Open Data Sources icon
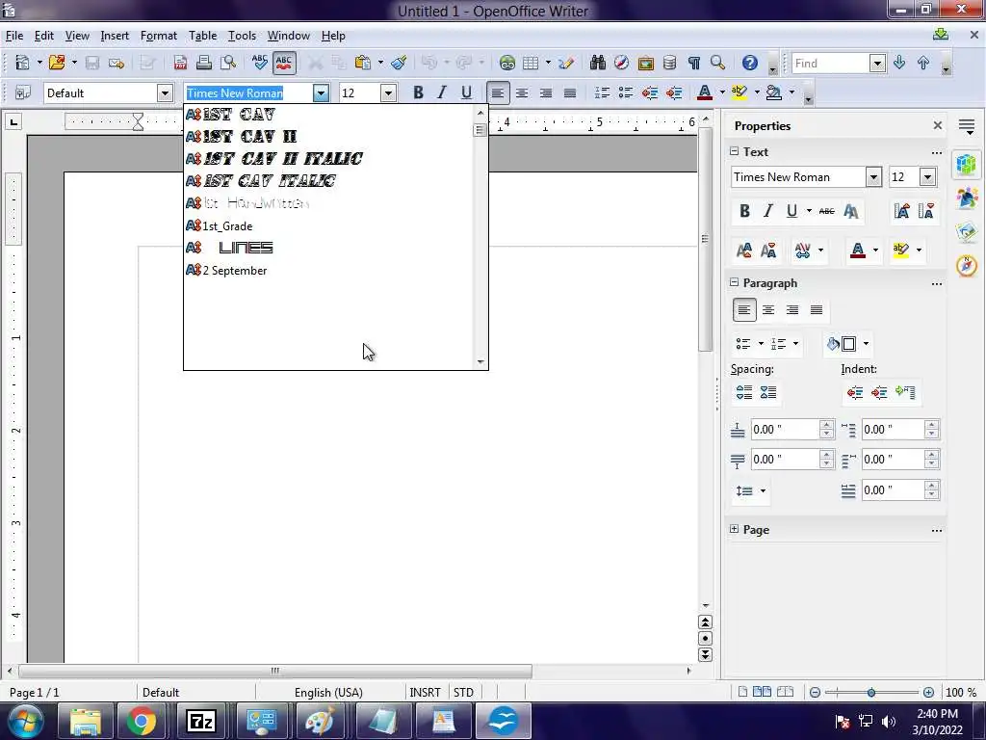The image size is (986, 740). pyautogui.click(x=670, y=63)
